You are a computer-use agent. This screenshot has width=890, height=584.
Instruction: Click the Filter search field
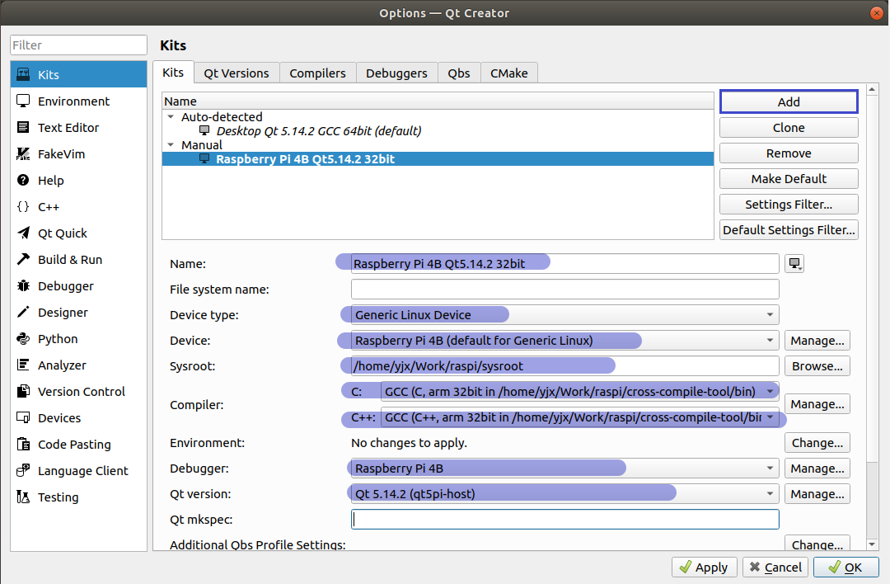coord(78,45)
